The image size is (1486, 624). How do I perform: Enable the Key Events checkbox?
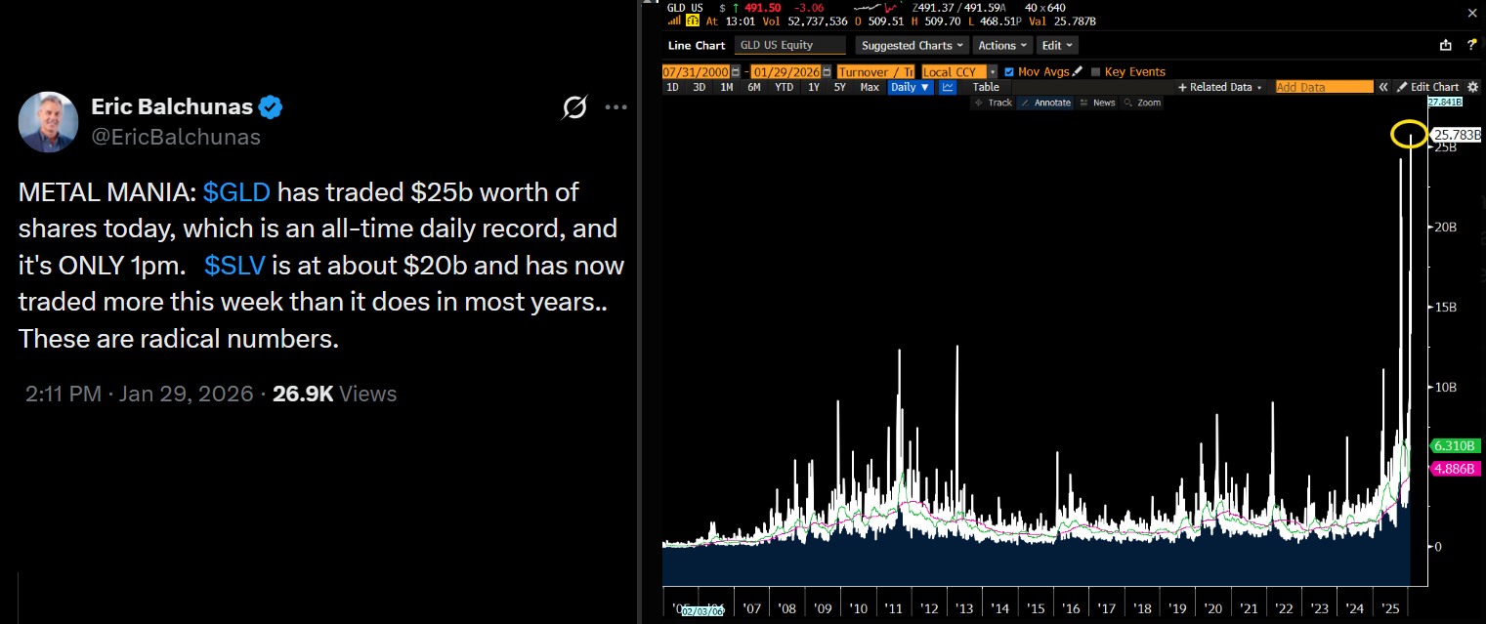pos(1095,71)
